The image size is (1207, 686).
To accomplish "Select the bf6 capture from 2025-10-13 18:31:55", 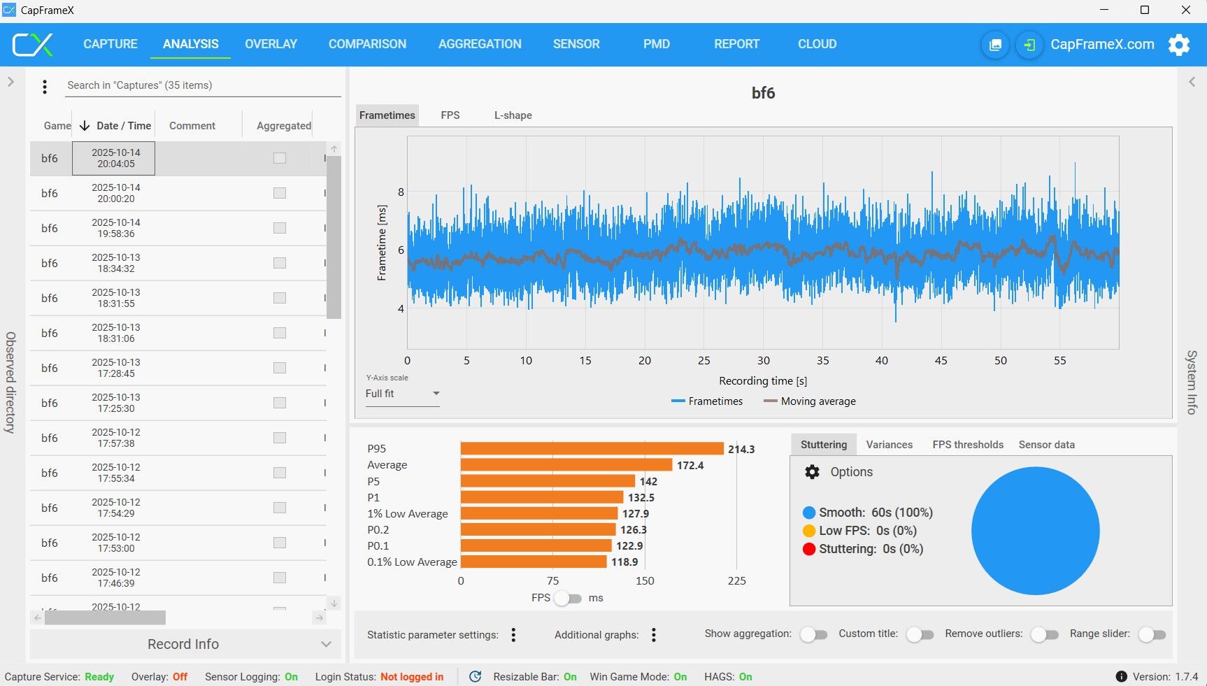I will pos(178,298).
